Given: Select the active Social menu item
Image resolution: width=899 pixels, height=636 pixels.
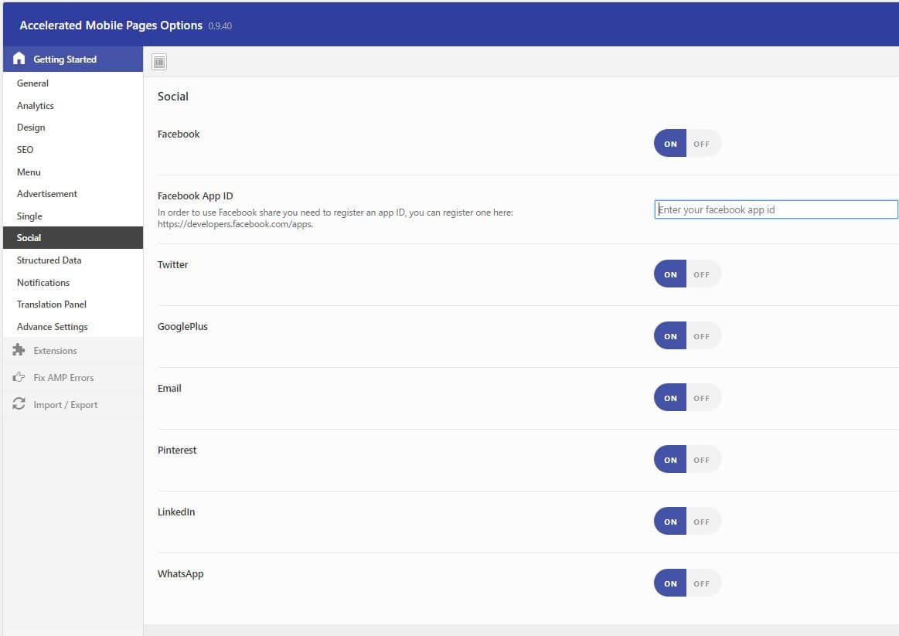Looking at the screenshot, I should [x=73, y=238].
